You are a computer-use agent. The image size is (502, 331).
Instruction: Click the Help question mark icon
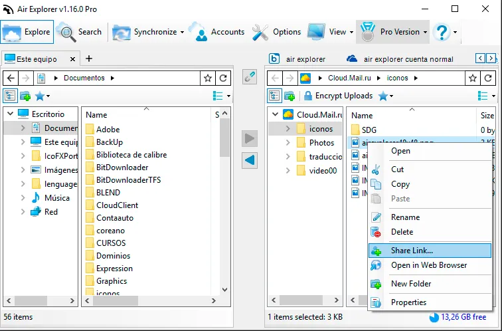(442, 32)
